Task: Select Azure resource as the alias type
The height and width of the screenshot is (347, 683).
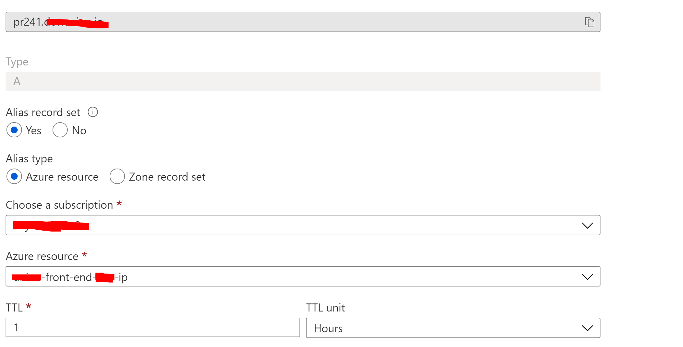Action: pyautogui.click(x=14, y=177)
